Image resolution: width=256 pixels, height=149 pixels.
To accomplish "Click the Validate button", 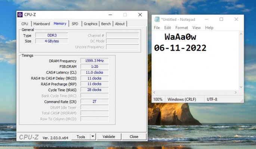I will point(109,137).
